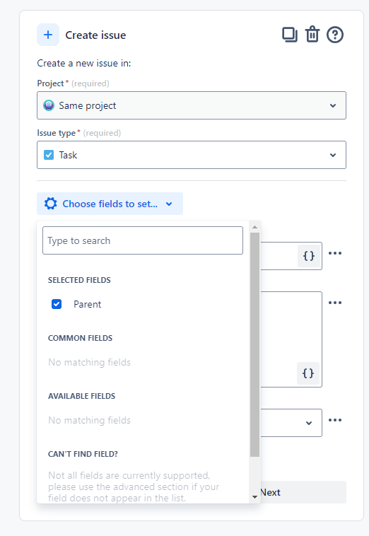Insert smart value in large text area braces
The image size is (369, 536).
pos(308,373)
